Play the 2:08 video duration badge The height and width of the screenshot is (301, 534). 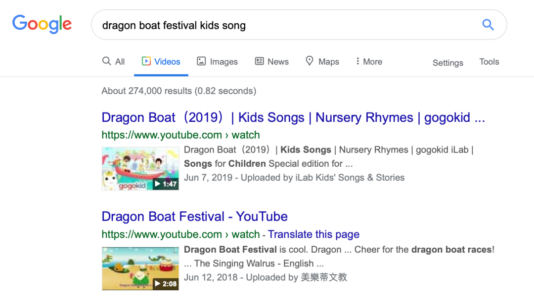[x=166, y=284]
